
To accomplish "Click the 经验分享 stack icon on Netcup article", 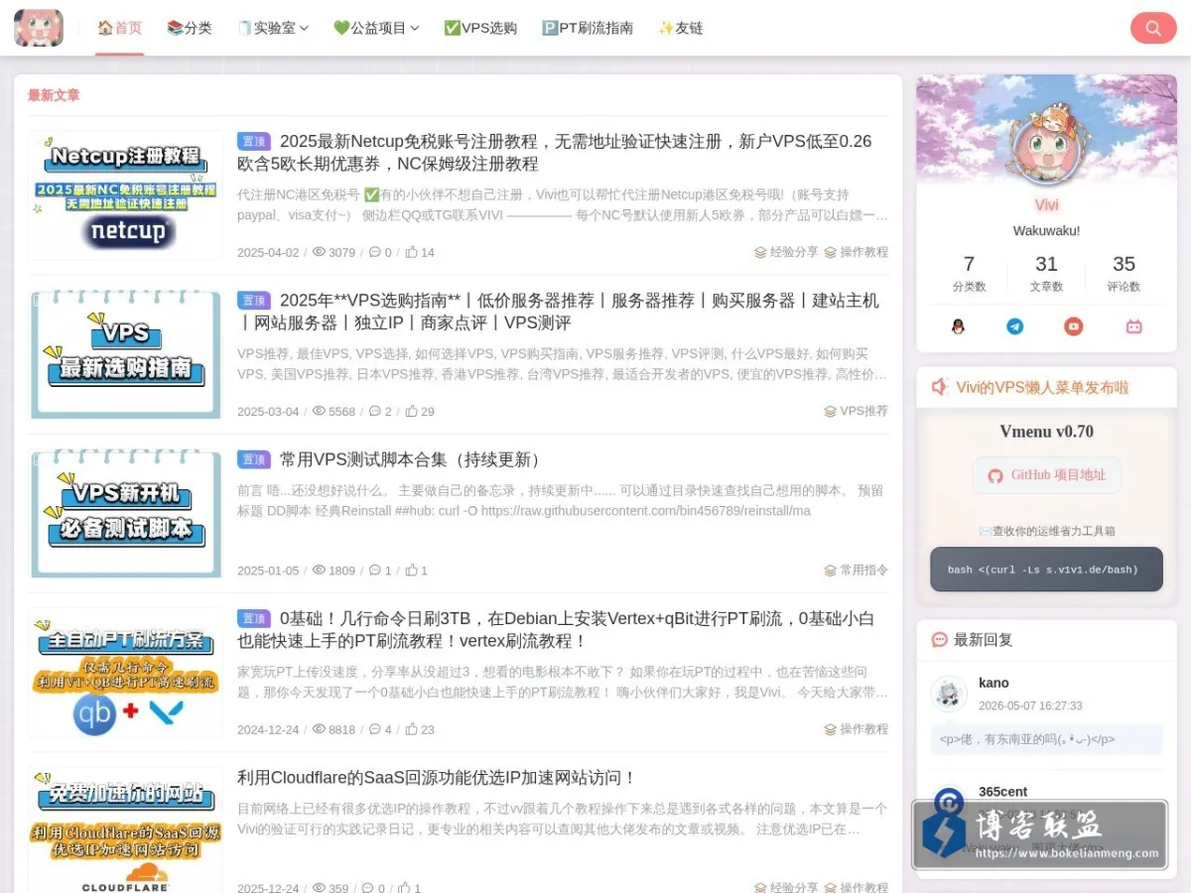I will [x=760, y=252].
